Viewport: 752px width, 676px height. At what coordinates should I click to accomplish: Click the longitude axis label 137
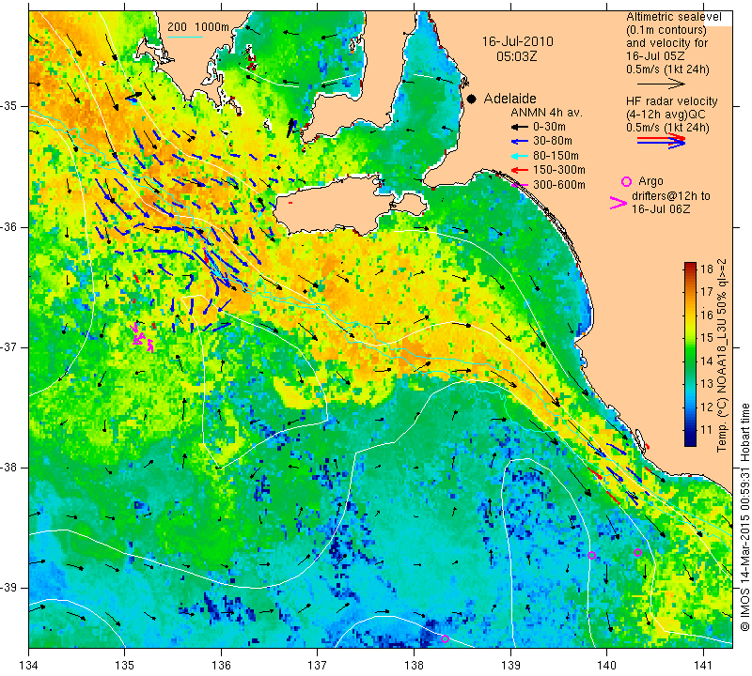tap(318, 666)
